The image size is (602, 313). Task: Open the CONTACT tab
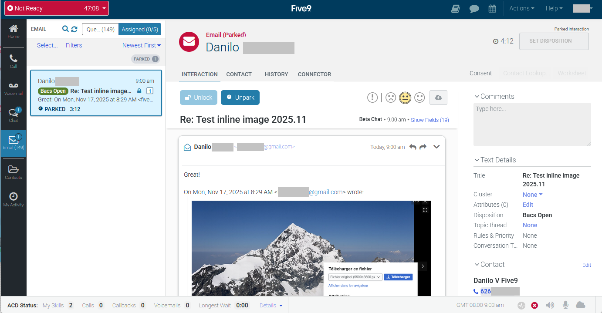[x=239, y=74]
